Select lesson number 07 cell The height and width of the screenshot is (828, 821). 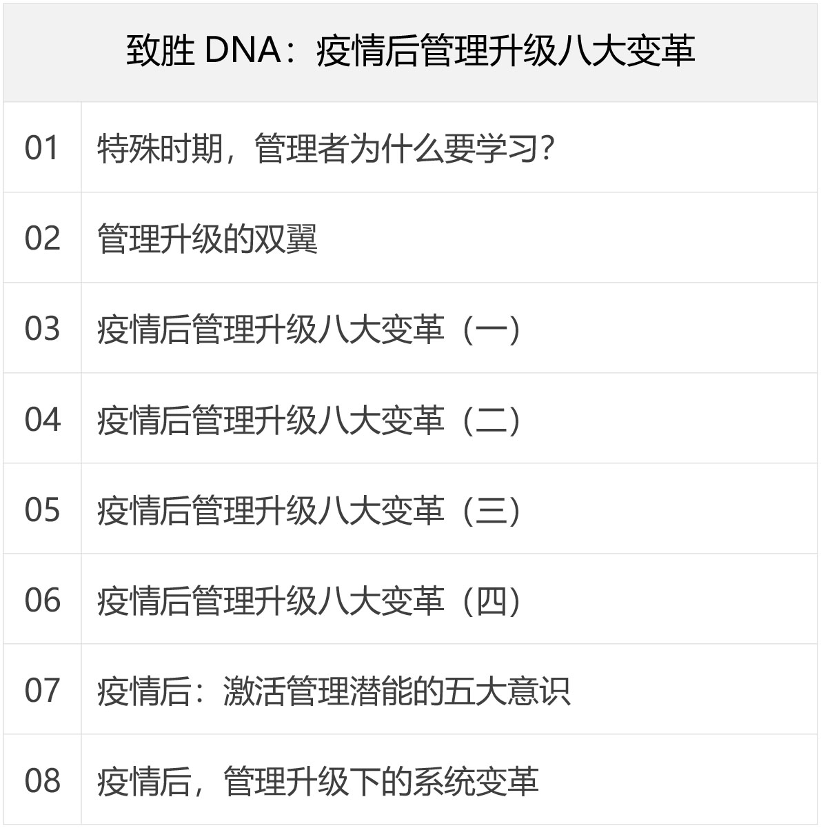pyautogui.click(x=42, y=690)
